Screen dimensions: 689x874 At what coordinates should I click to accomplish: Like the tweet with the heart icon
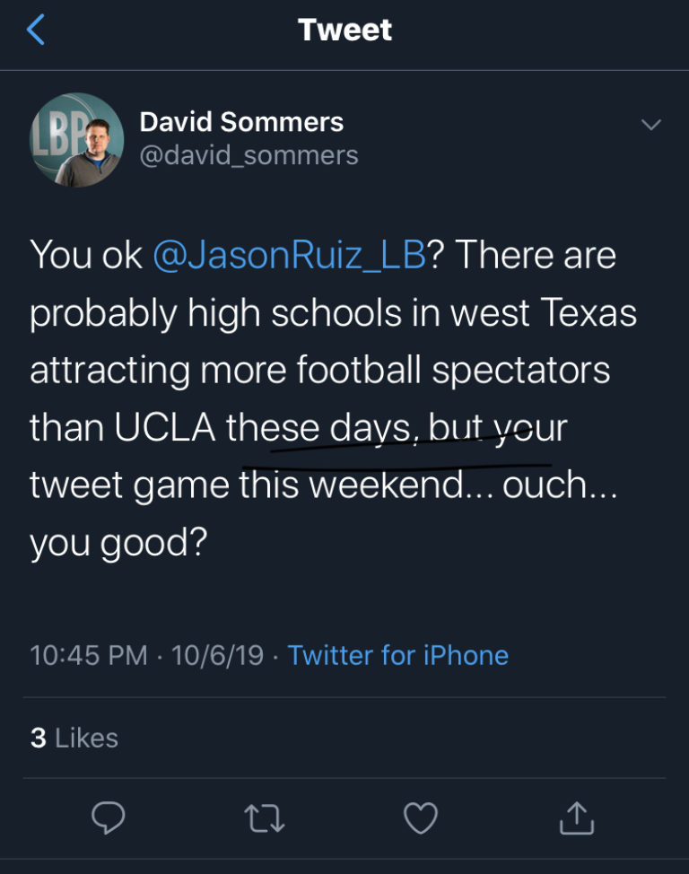point(420,817)
